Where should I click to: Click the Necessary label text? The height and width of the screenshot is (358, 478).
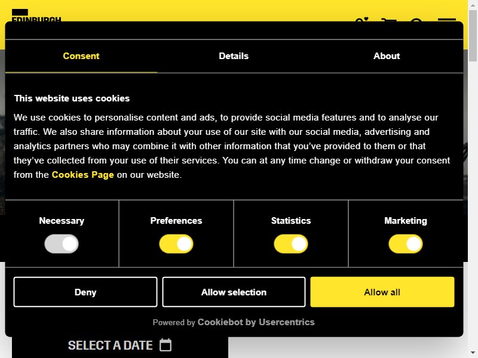[62, 221]
